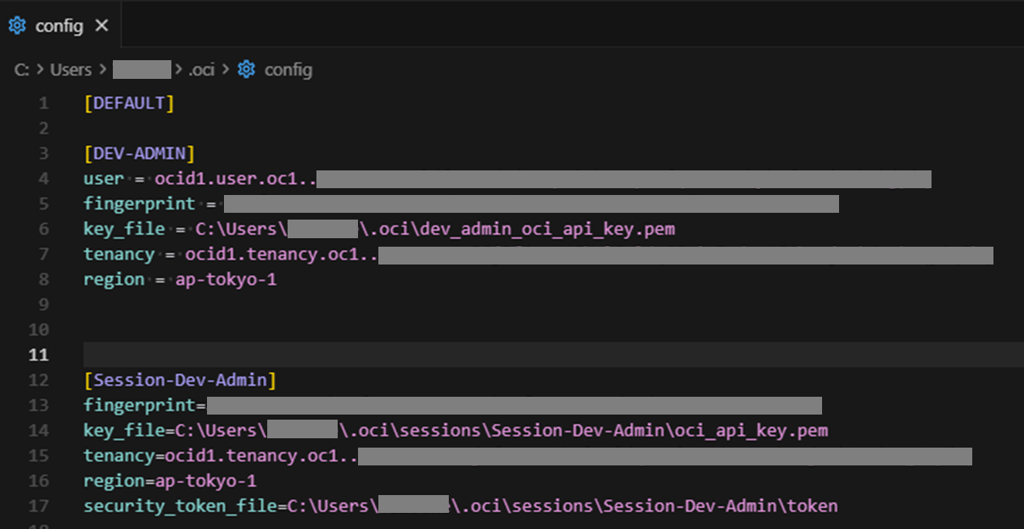The width and height of the screenshot is (1024, 529).
Task: Click the dev_admin_oci_api_key.pem key_file path
Action: click(435, 229)
